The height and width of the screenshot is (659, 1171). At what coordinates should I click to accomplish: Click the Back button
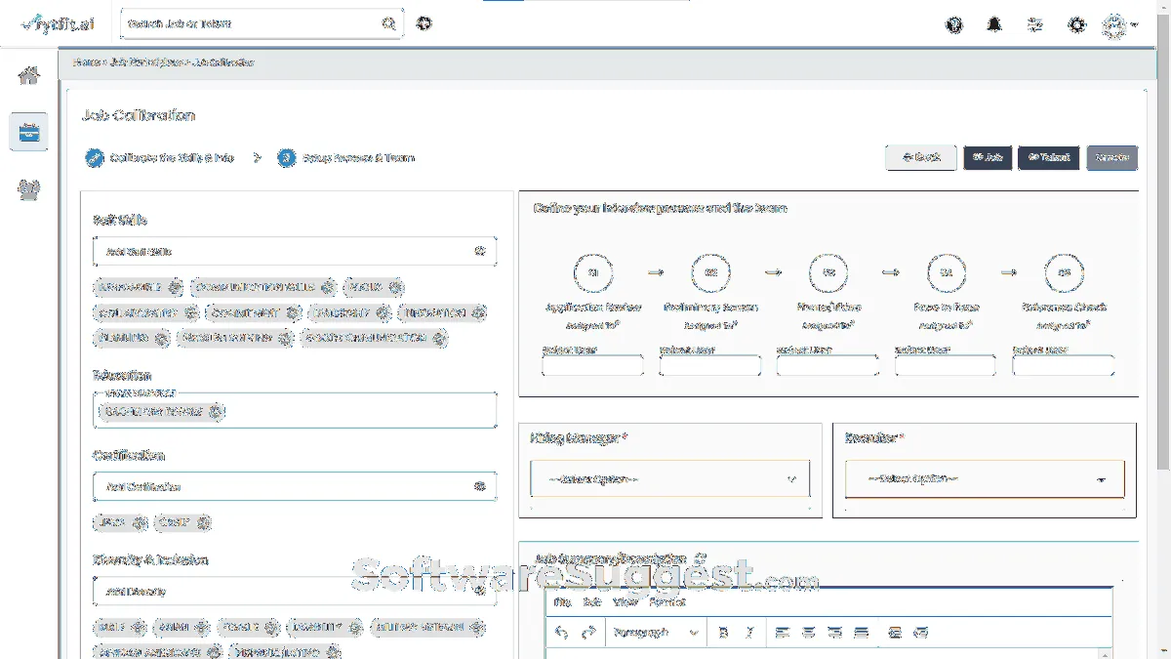point(920,157)
